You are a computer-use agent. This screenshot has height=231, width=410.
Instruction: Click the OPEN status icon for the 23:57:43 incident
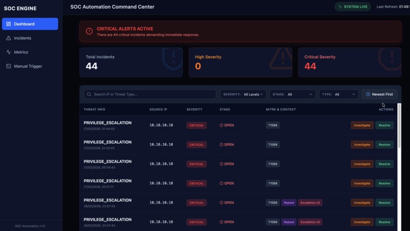tap(221, 203)
